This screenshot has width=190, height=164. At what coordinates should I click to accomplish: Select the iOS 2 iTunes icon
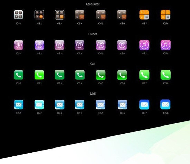tap(39, 45)
